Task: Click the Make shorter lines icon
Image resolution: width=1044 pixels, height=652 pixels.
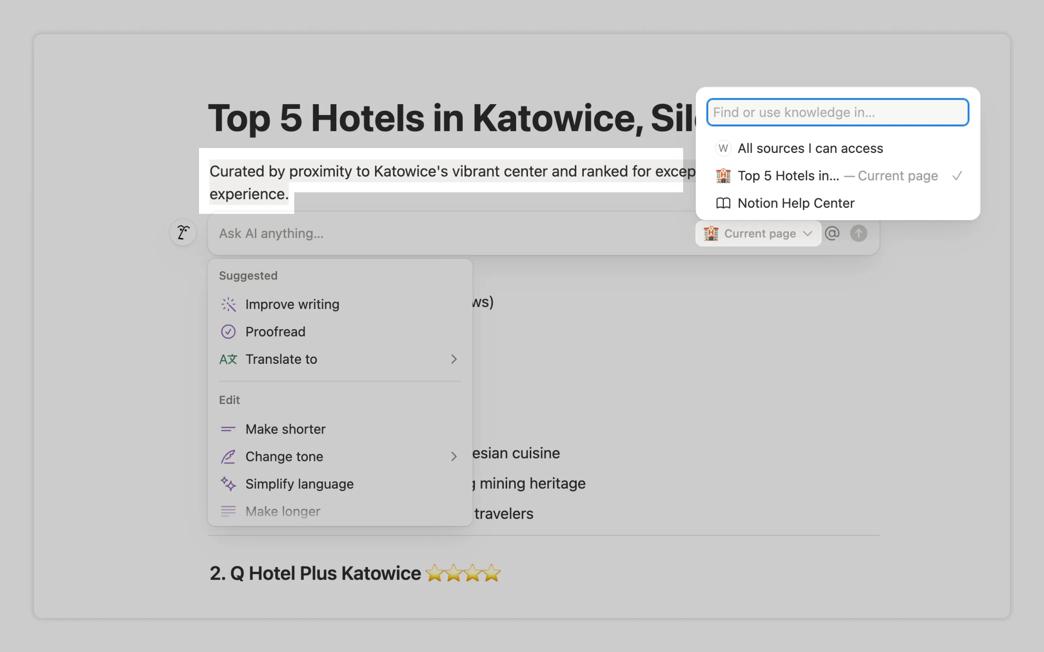Action: 228,429
